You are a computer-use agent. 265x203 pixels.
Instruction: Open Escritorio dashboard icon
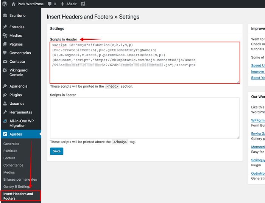pyautogui.click(x=5, y=15)
